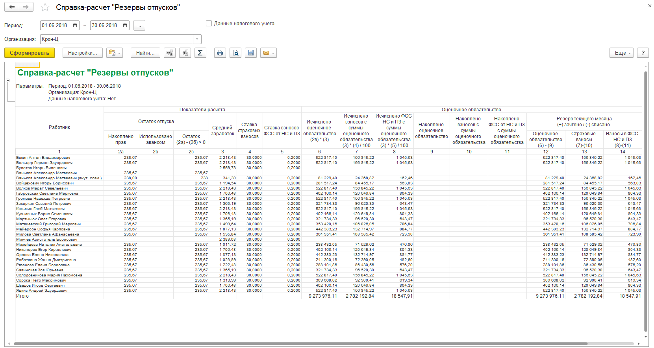This screenshot has height=348, width=654.
Task: Print the report with printer icon
Action: pyautogui.click(x=220, y=53)
